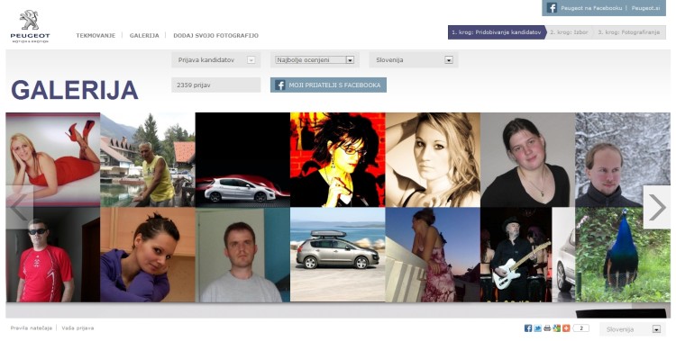Expand the Najbolje ocenjeni sort dropdown
Viewport: 676px width, 341px height.
[315, 60]
